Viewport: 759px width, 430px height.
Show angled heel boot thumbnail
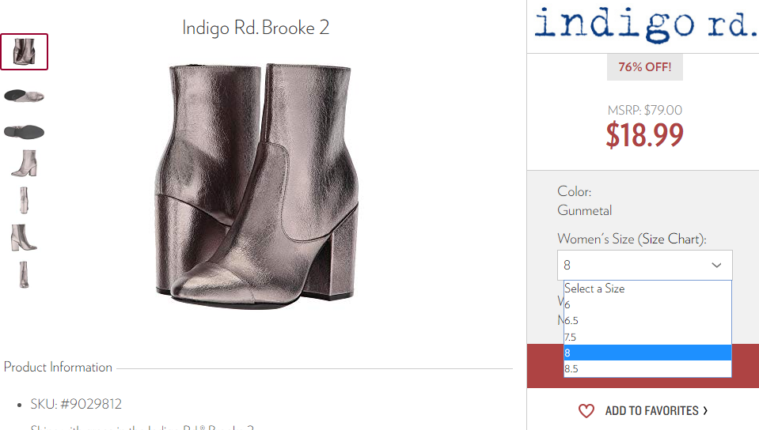pos(23,237)
